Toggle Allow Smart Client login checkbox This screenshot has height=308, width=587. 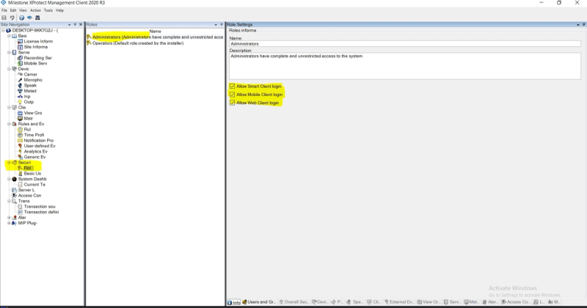(x=232, y=86)
